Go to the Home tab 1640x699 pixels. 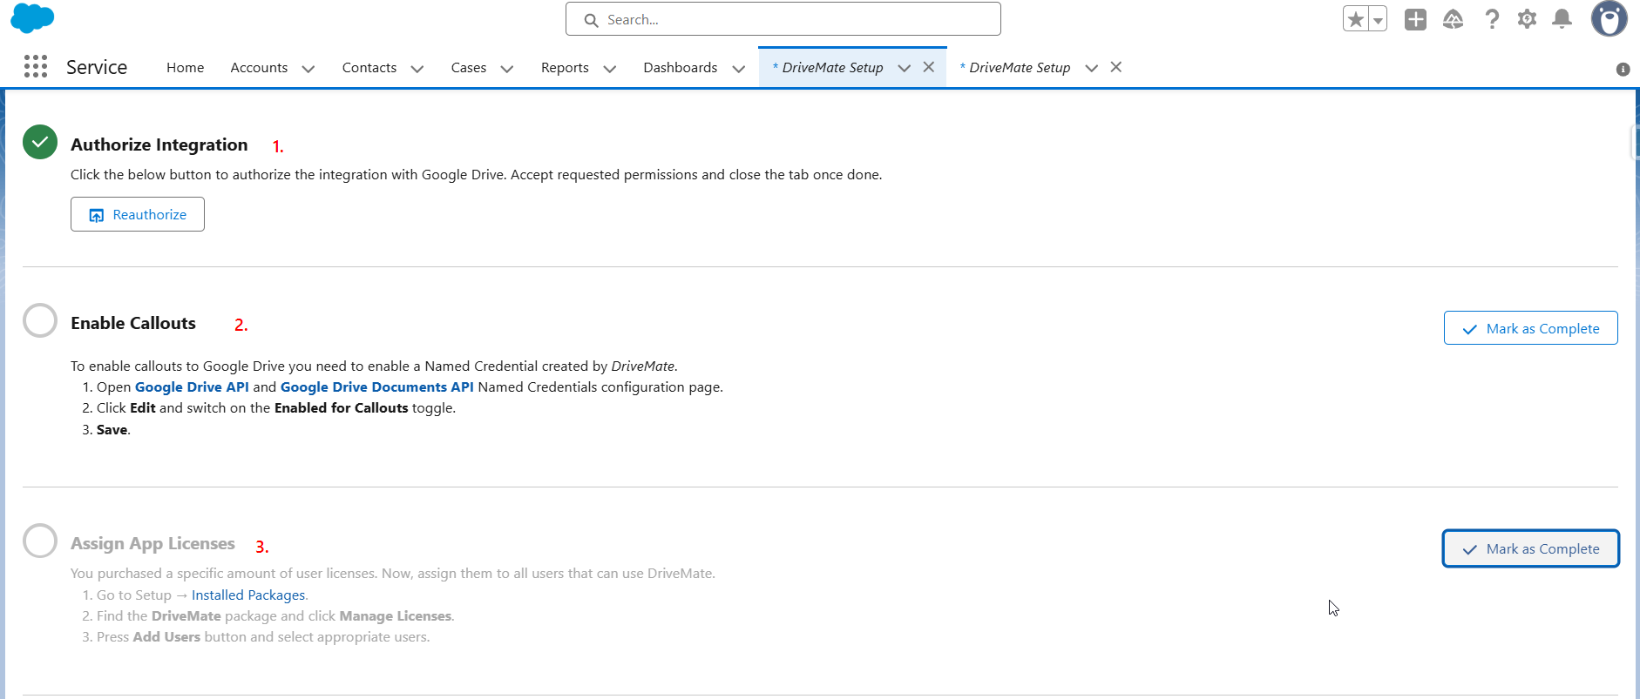(x=185, y=67)
